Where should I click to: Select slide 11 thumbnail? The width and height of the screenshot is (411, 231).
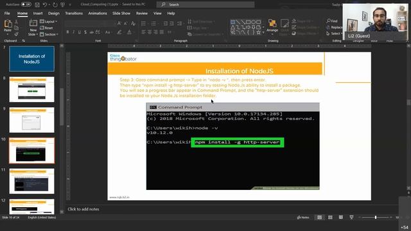point(31,181)
